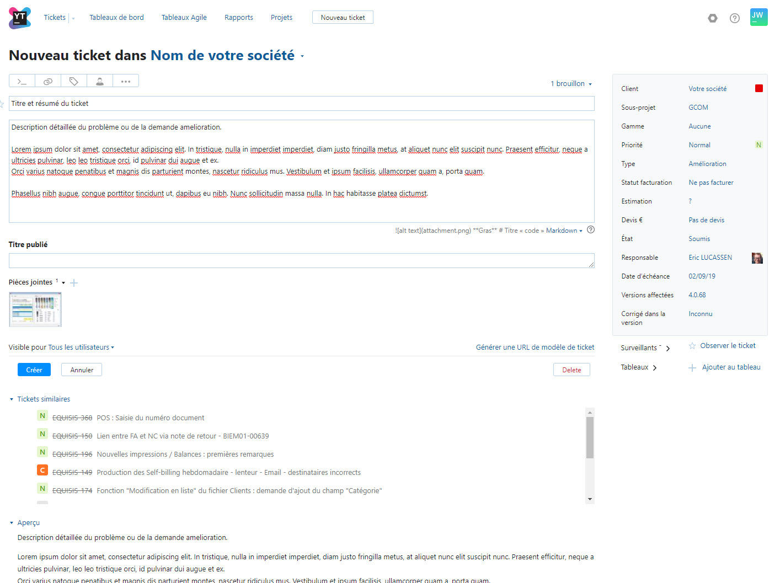Collapse the Tickets similaires section
Image resolution: width=780 pixels, height=583 pixels.
click(x=12, y=399)
